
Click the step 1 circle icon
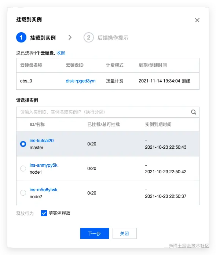point(21,37)
